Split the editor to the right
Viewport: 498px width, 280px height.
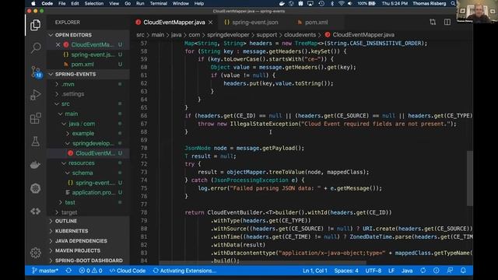click(447, 23)
